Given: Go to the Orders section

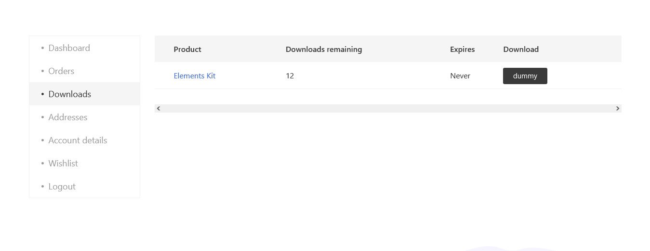Looking at the screenshot, I should [x=61, y=71].
